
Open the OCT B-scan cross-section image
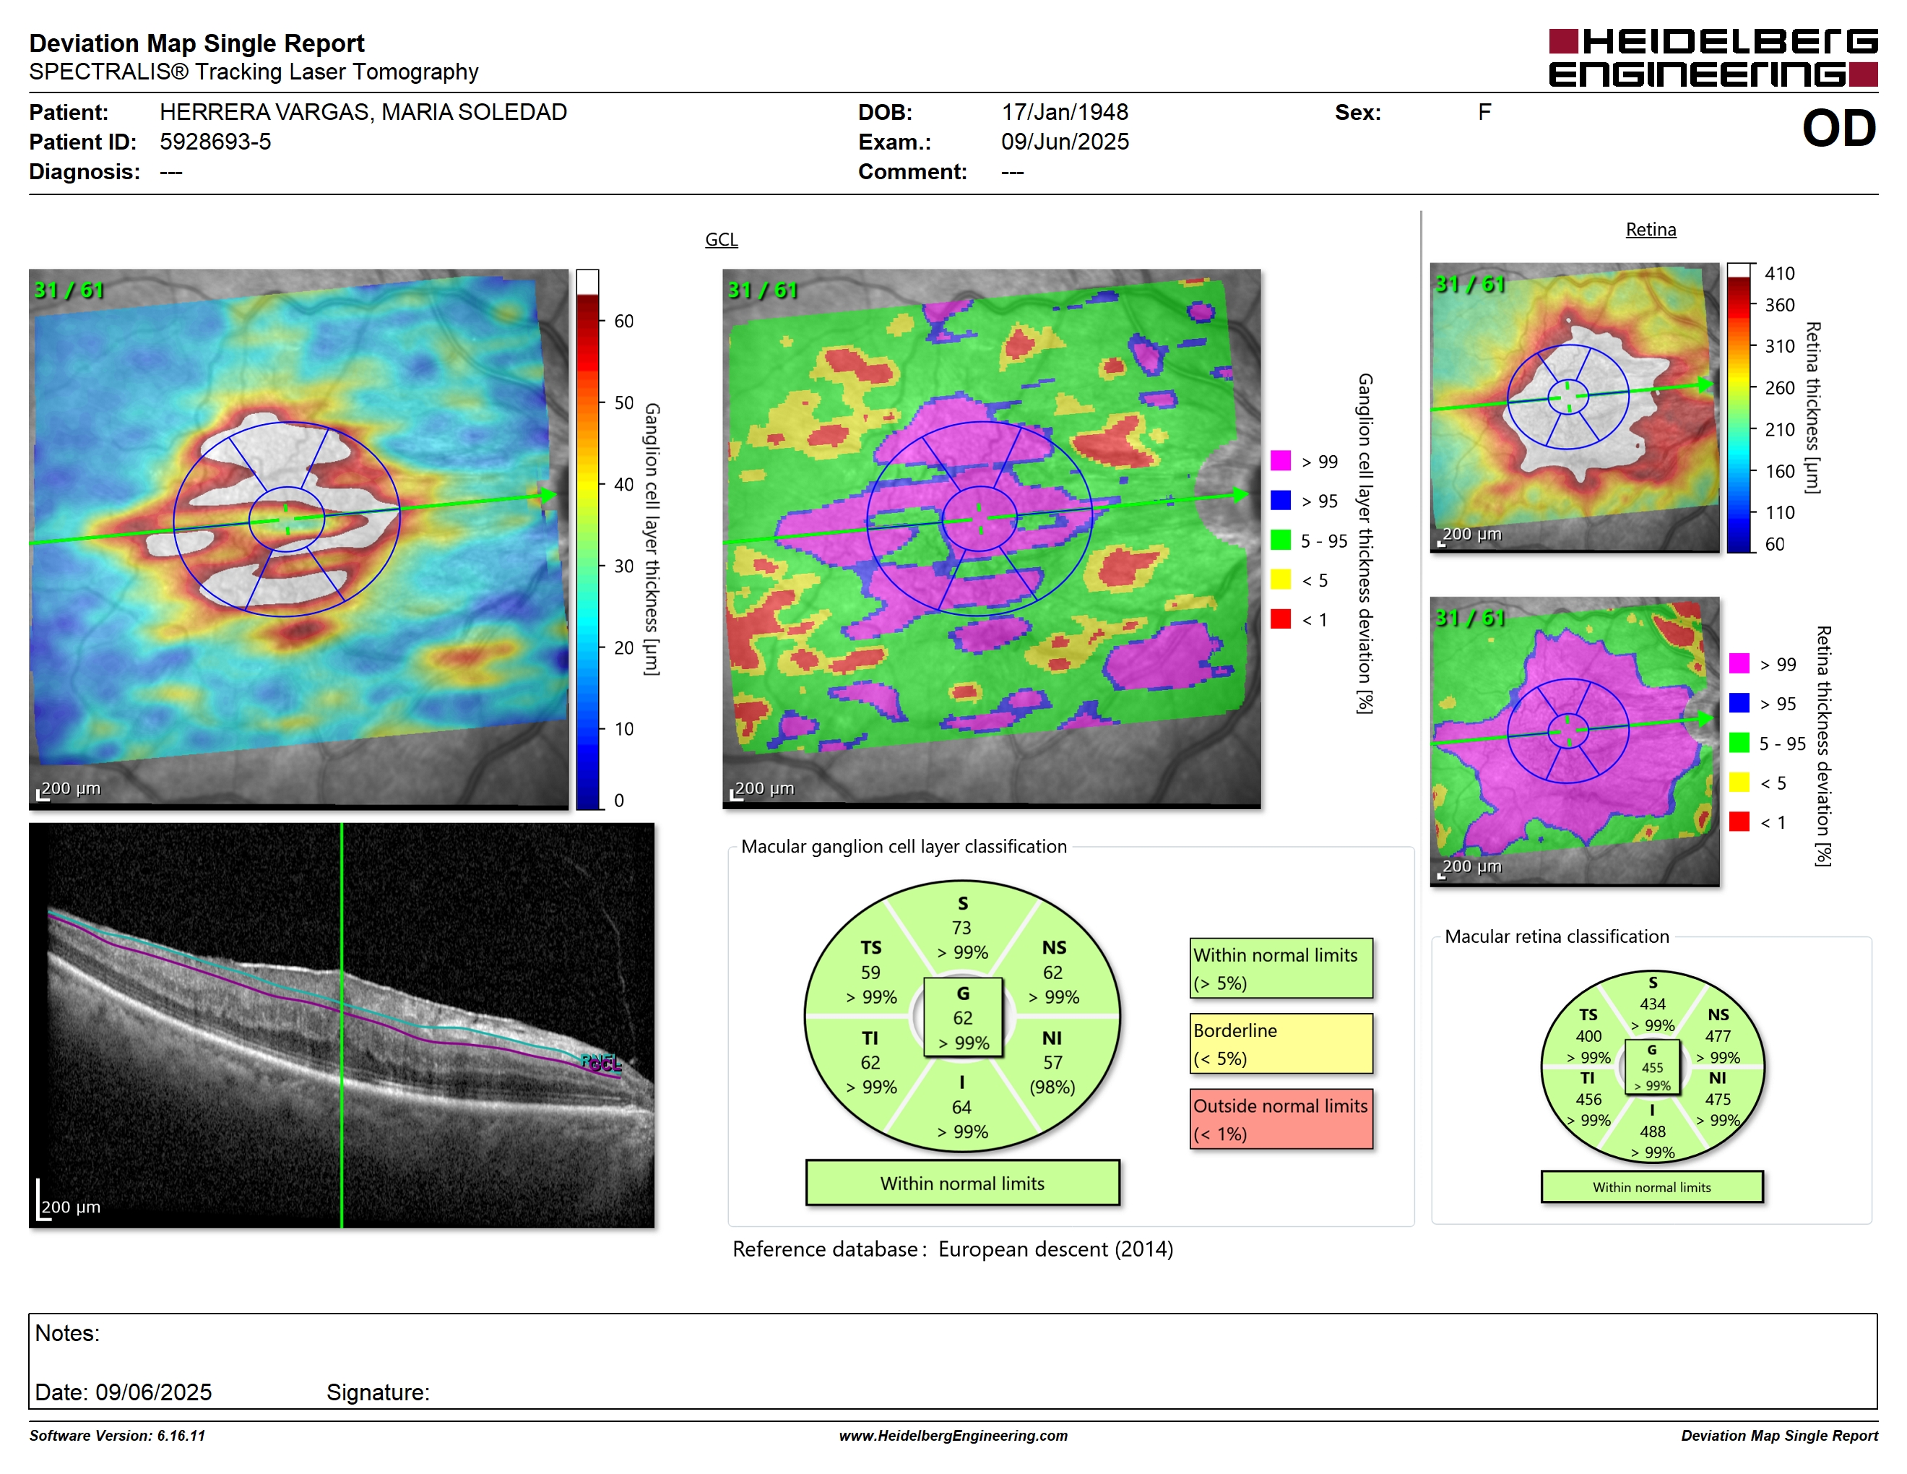point(342,1025)
